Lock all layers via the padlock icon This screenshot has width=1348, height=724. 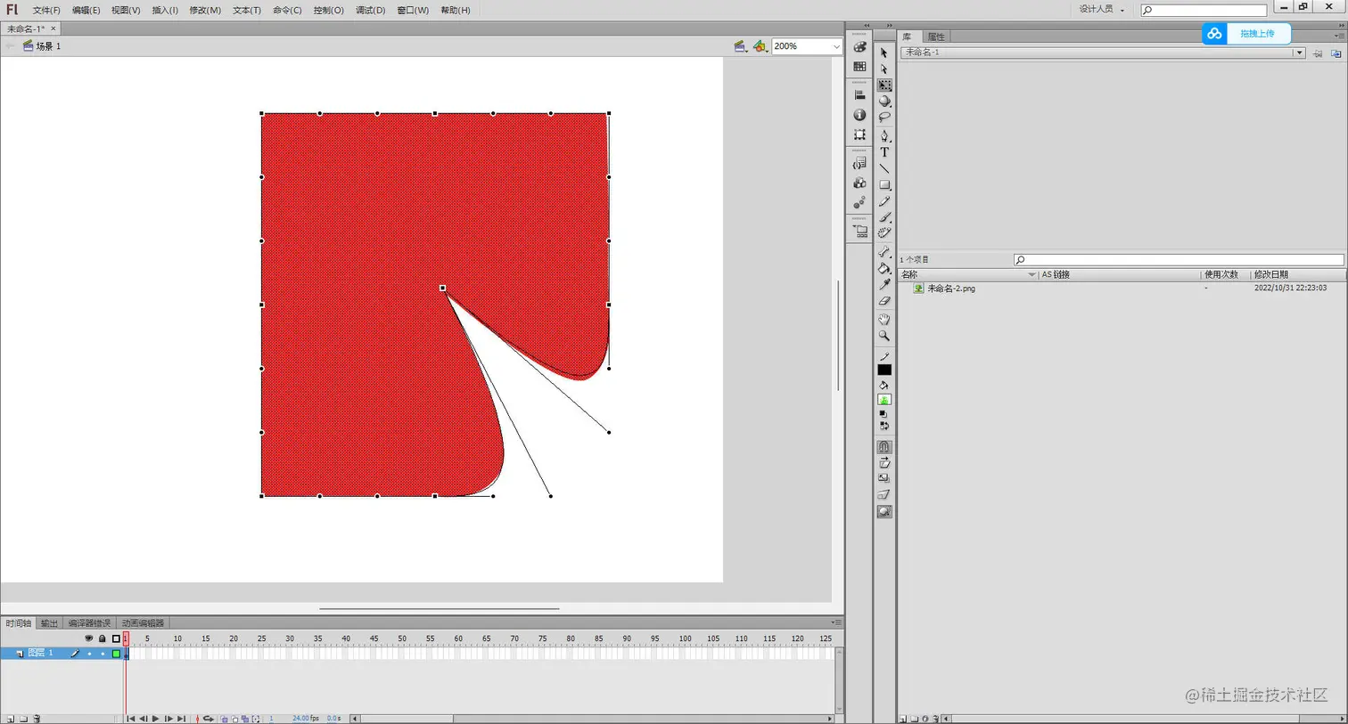[x=102, y=639]
